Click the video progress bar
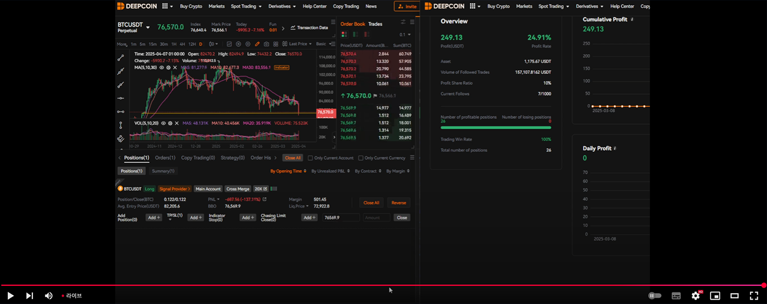Viewport: 767px width, 304px height. coord(383,285)
